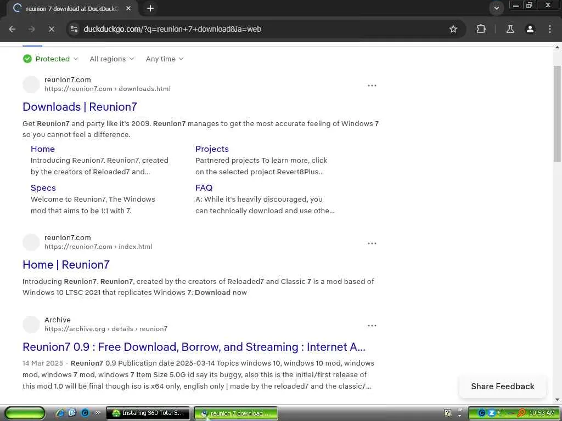Open Chrome Labs flask icon

tap(510, 29)
